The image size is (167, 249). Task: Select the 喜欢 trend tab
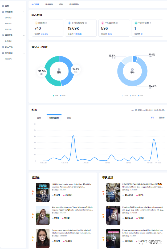[39, 118]
